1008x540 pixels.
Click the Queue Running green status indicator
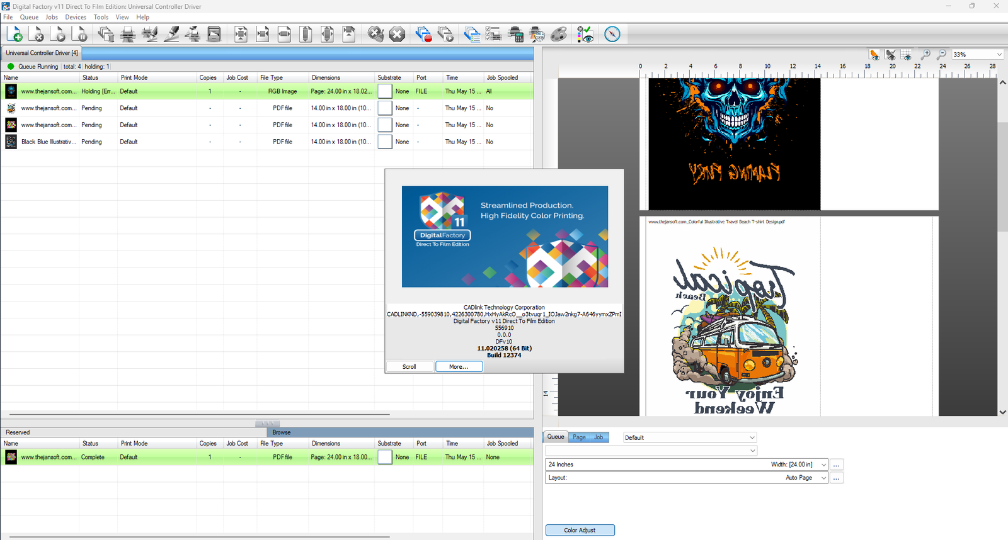(11, 66)
